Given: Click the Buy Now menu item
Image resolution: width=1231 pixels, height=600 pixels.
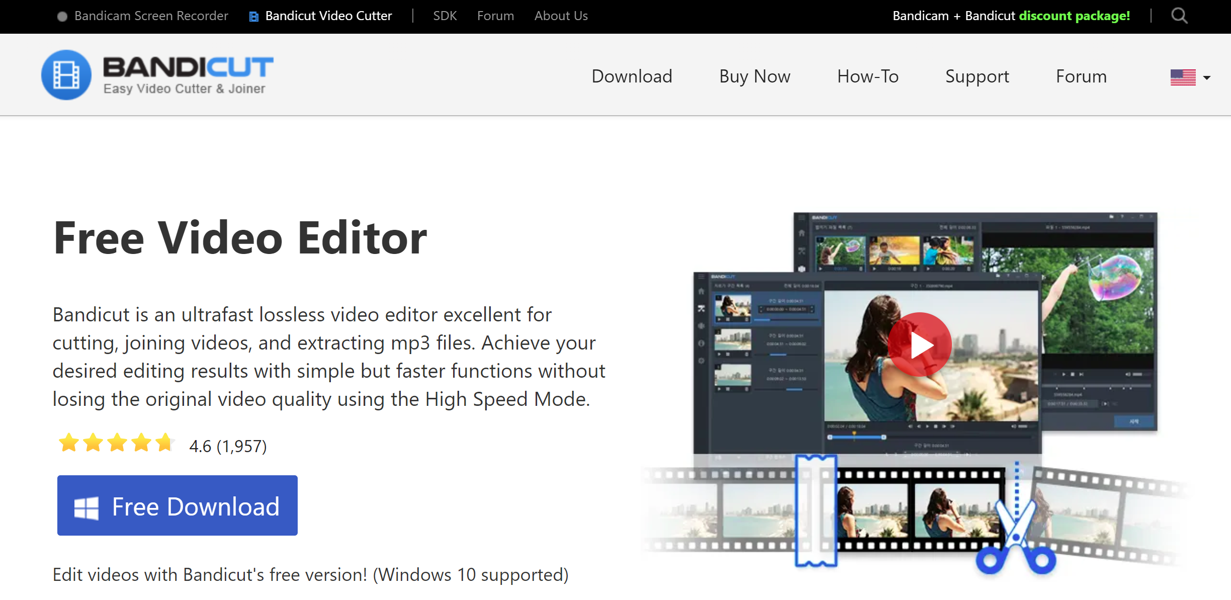Looking at the screenshot, I should [x=754, y=76].
